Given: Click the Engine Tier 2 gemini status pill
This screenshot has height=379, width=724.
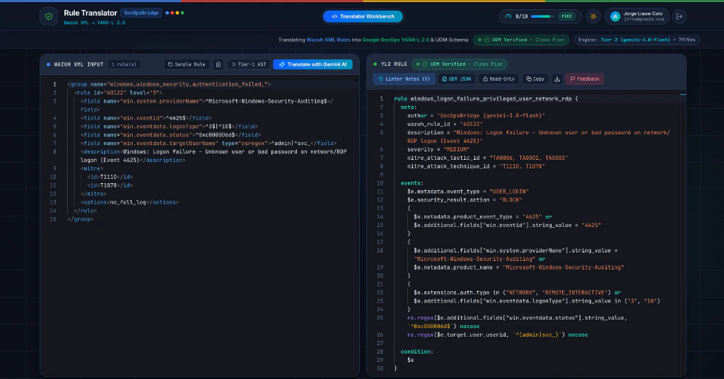Looking at the screenshot, I should point(637,40).
